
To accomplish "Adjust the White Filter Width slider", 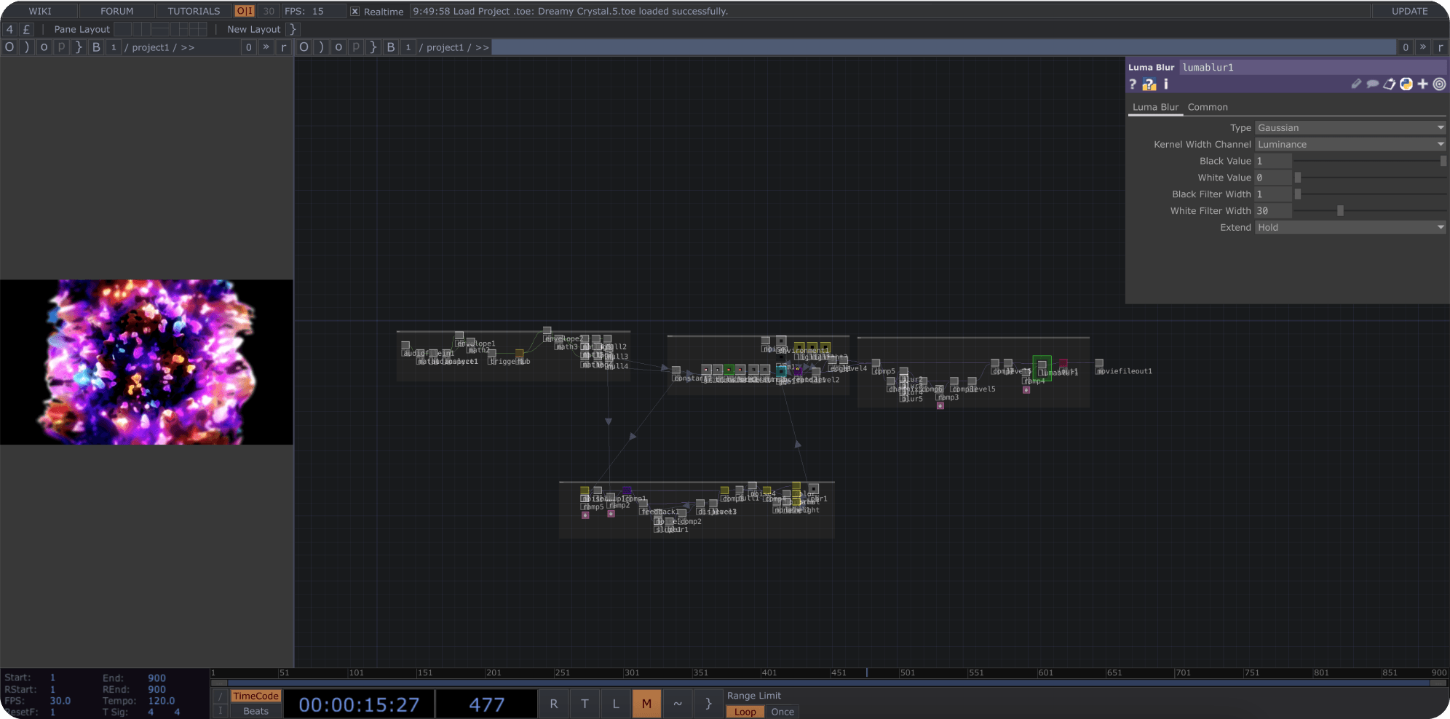I will coord(1371,211).
